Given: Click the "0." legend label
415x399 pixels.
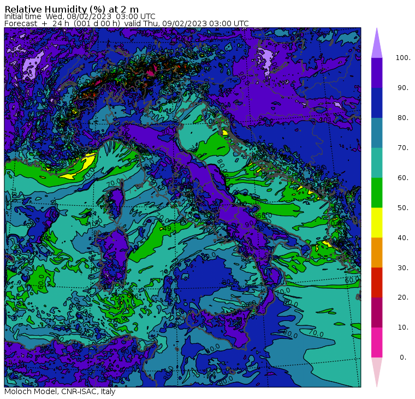Looking at the screenshot, I should [403, 358].
